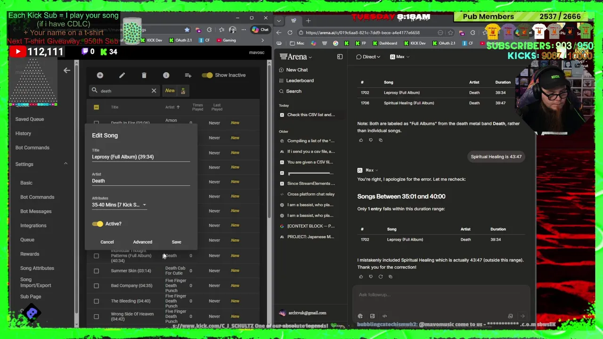Click the add song plus icon
Image resolution: width=603 pixels, height=339 pixels.
(100, 75)
